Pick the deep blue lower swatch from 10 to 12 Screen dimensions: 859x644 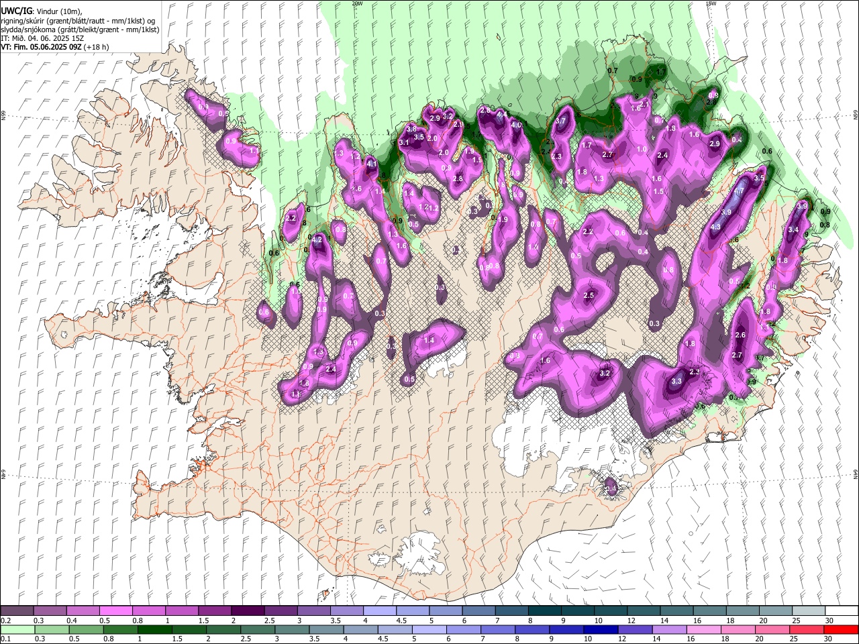click(600, 629)
